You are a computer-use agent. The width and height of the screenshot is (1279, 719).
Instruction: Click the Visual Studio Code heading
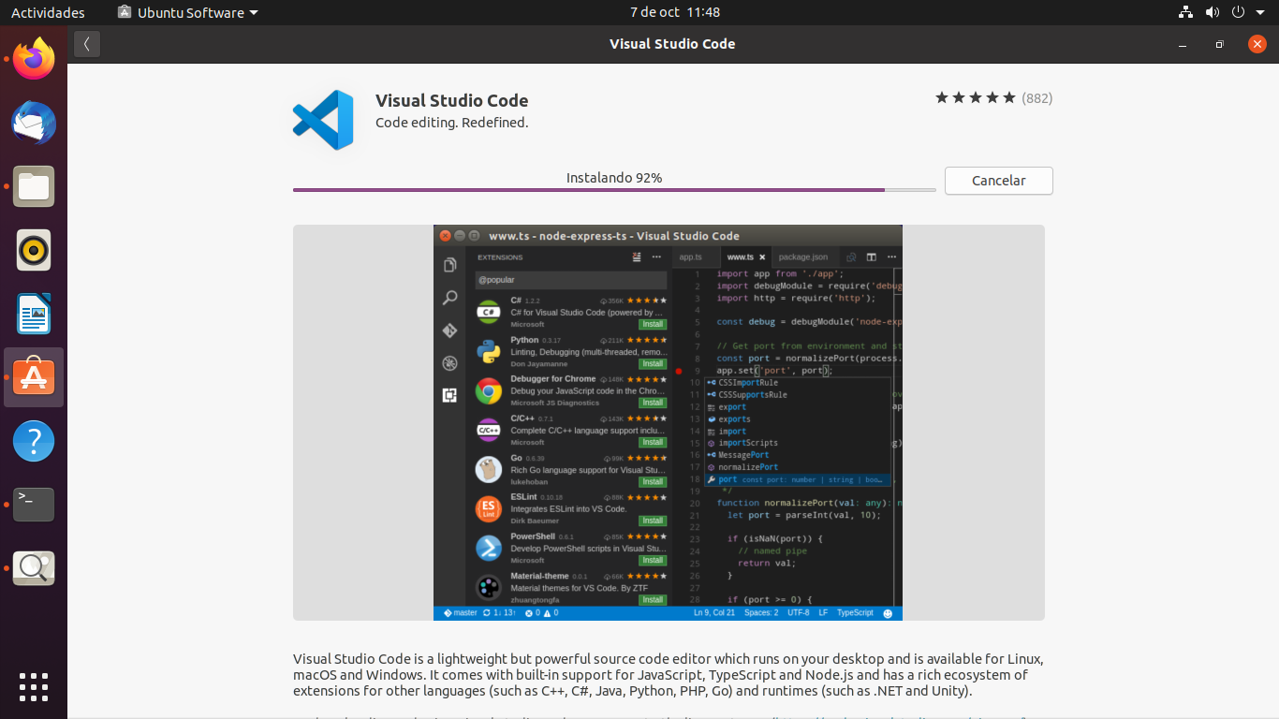pos(452,100)
